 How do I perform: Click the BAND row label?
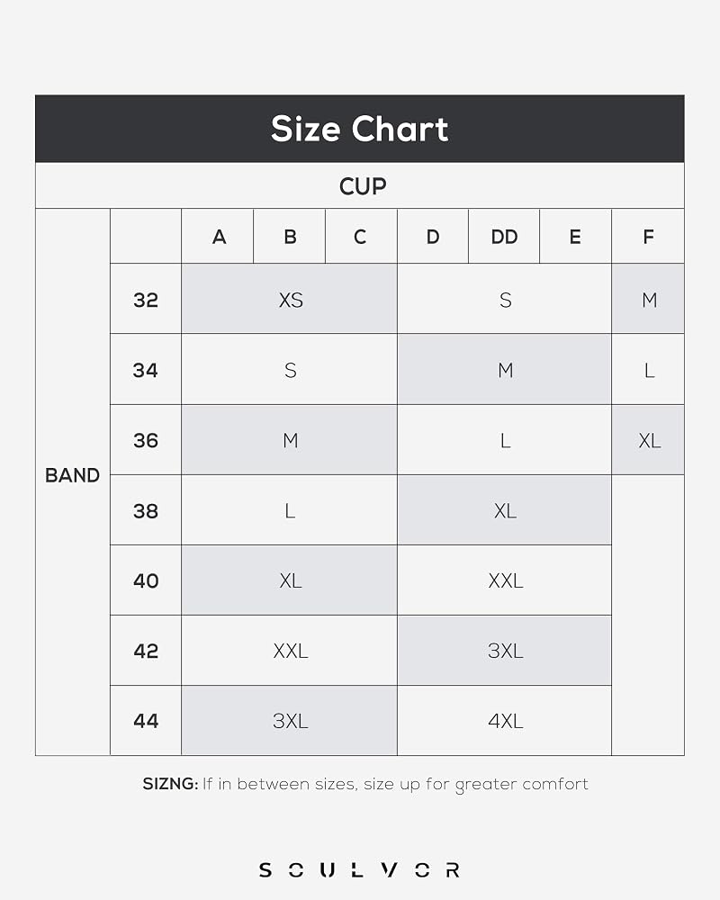tap(72, 475)
